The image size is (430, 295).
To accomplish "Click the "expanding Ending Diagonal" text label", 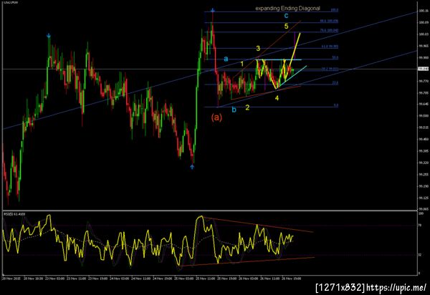I will (287, 8).
